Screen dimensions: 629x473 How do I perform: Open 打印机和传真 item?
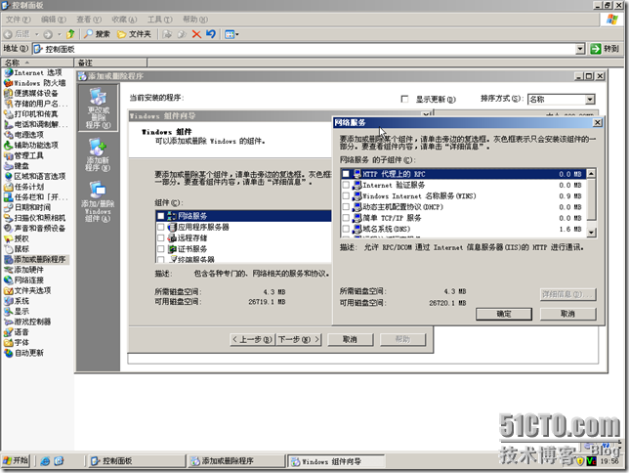click(31, 114)
